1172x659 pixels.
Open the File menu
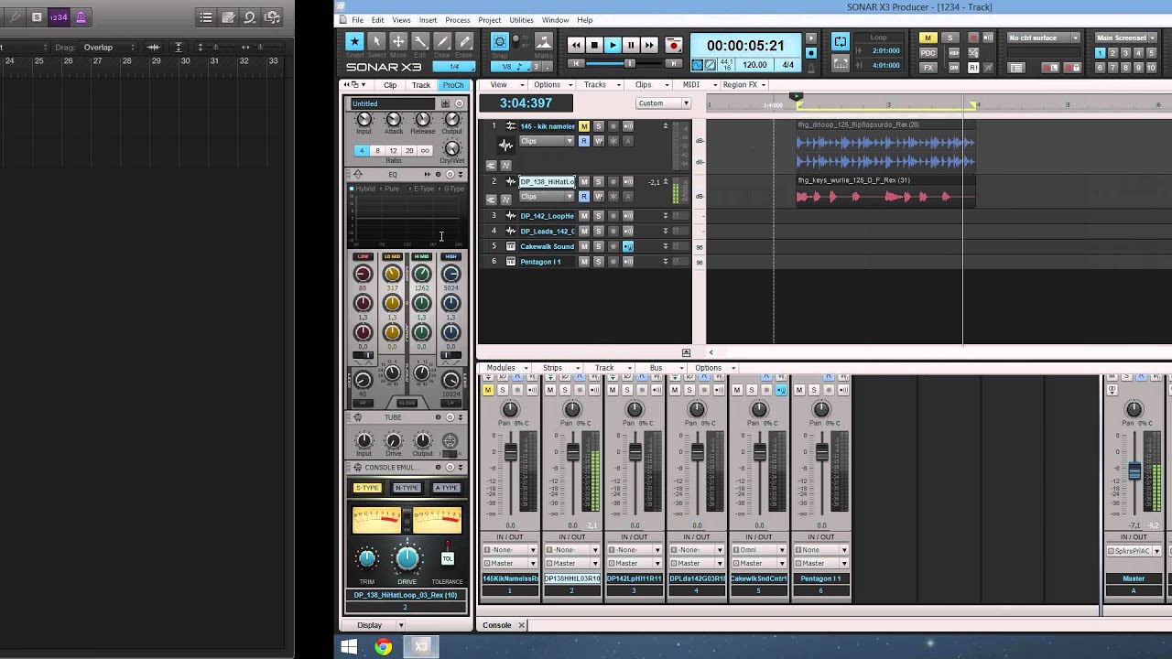357,20
